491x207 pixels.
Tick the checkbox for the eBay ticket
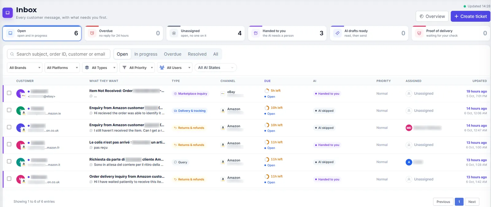click(x=9, y=93)
